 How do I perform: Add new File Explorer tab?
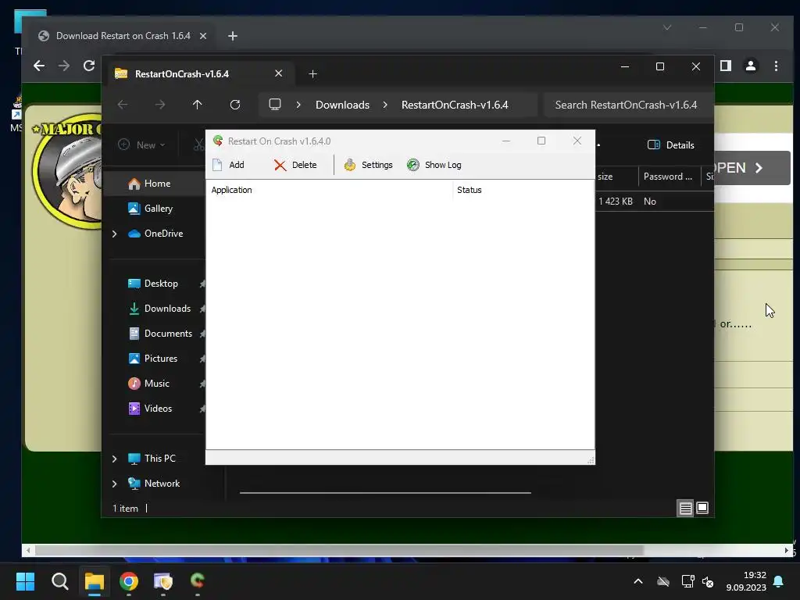click(x=312, y=74)
